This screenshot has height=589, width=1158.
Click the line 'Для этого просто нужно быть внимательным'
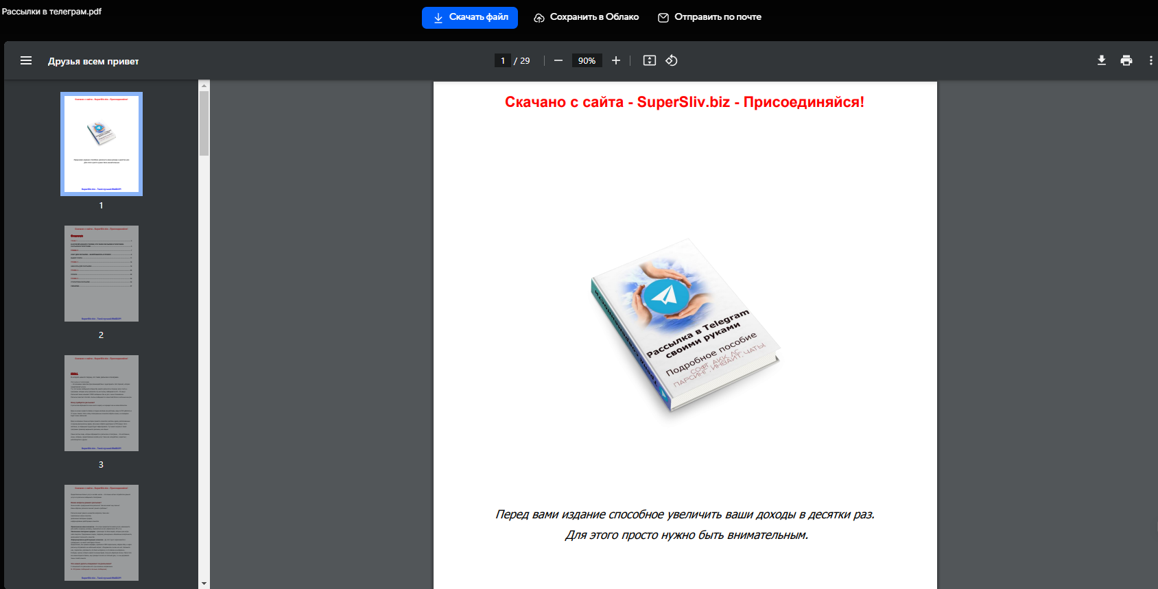[687, 535]
